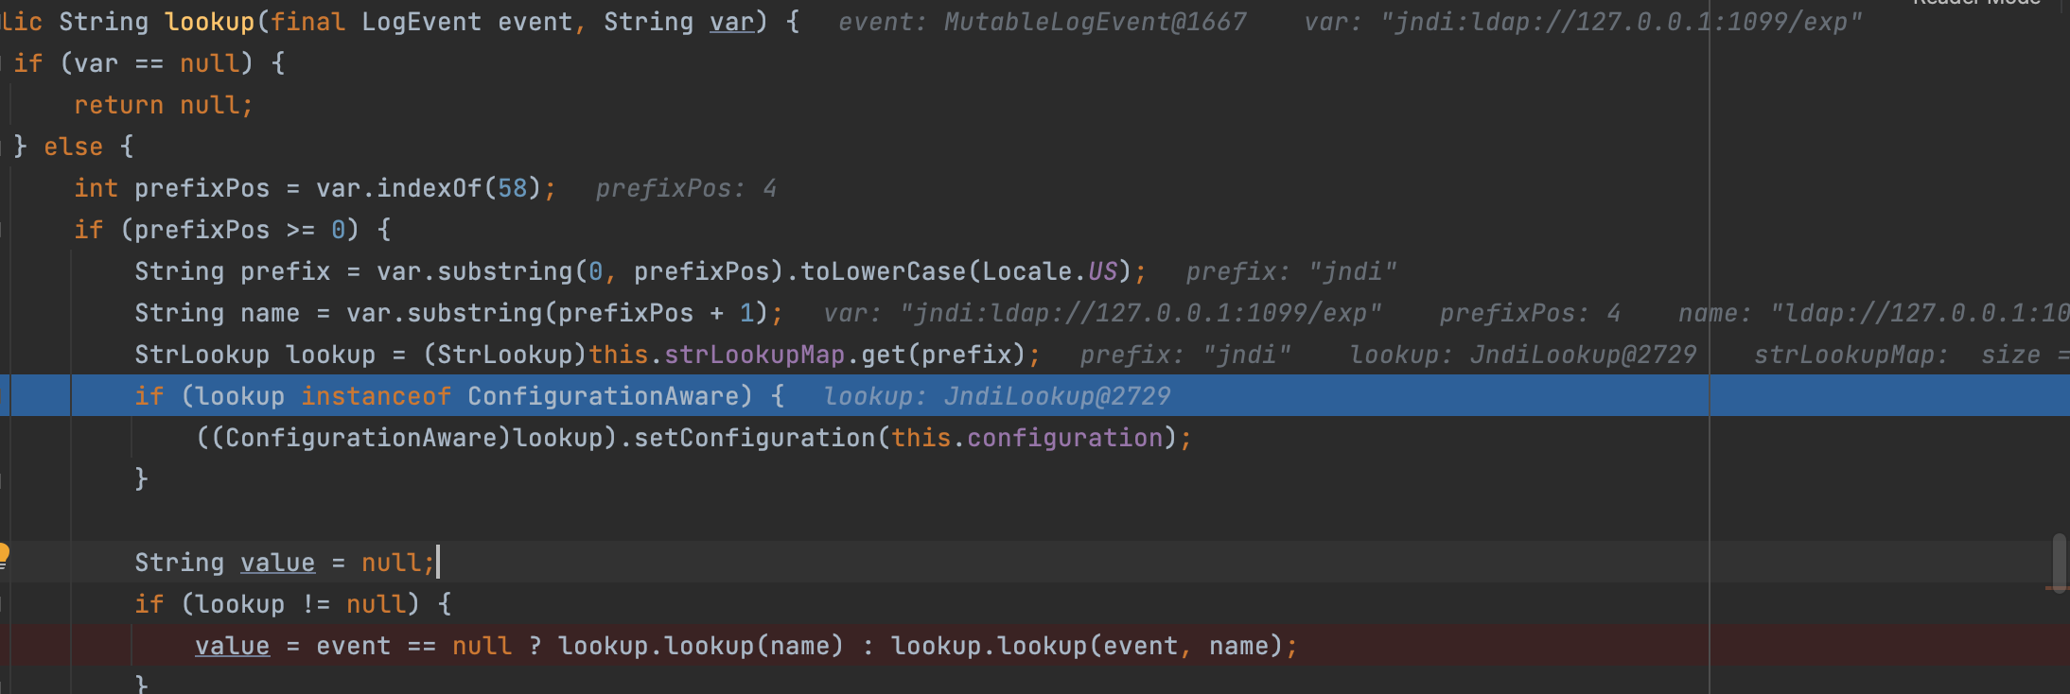The width and height of the screenshot is (2070, 694).
Task: Click the instanceof keyword on highlighted line
Action: click(376, 396)
